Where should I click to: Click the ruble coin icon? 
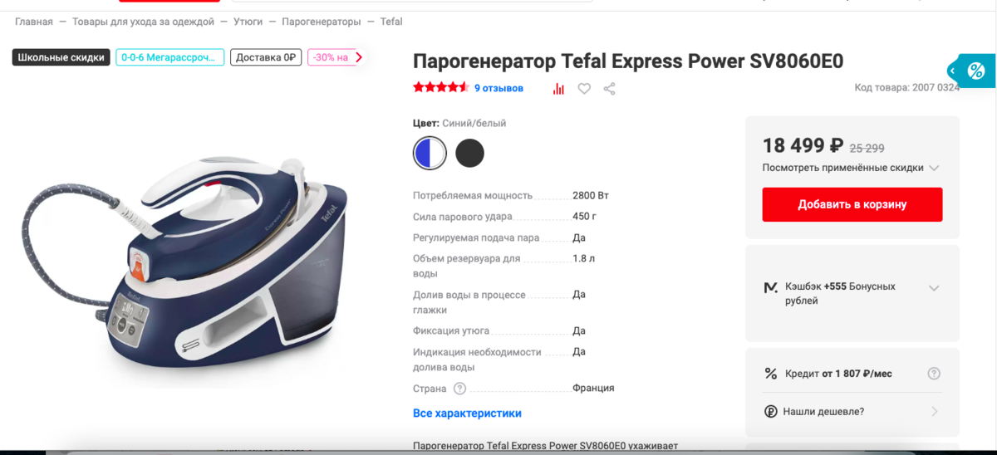[x=770, y=411]
